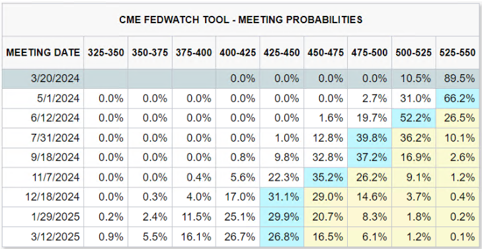Select the 37.2% cell for 9/18/2024

[370, 157]
